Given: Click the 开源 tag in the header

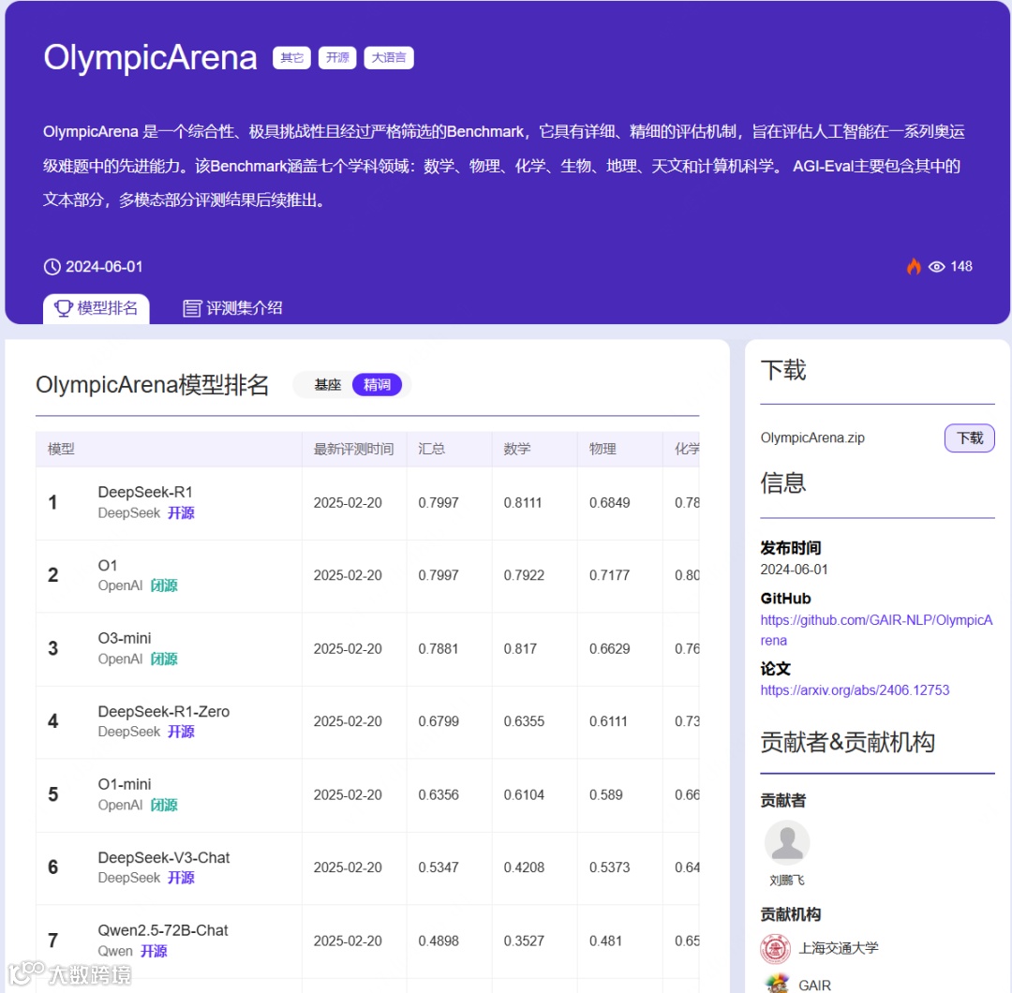Looking at the screenshot, I should pos(337,57).
